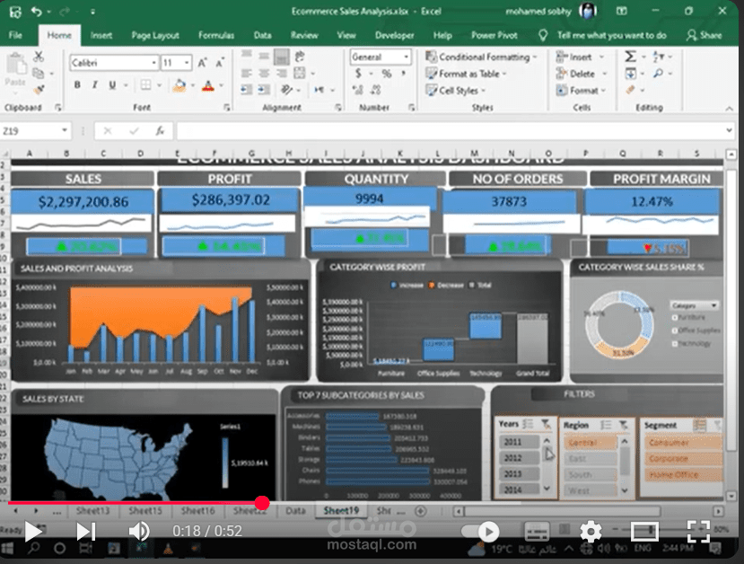Toggle Bold formatting
Image resolution: width=744 pixels, height=564 pixels.
click(x=77, y=85)
